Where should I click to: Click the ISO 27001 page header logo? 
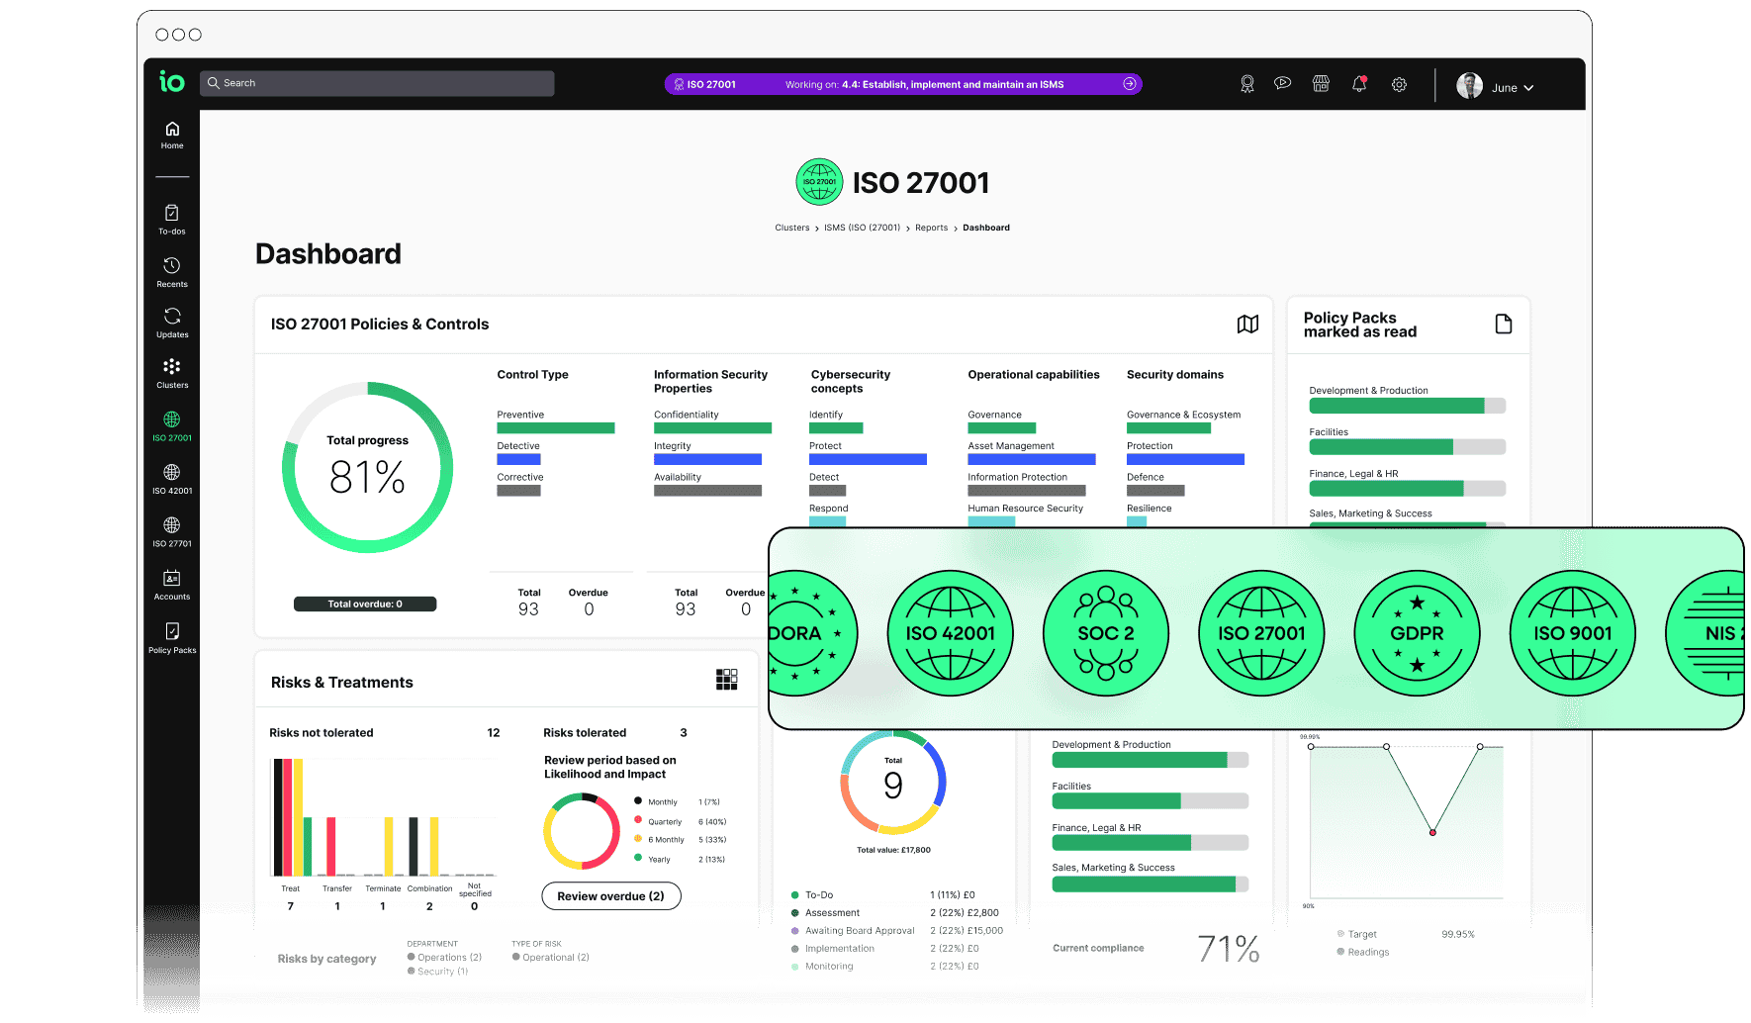click(819, 182)
